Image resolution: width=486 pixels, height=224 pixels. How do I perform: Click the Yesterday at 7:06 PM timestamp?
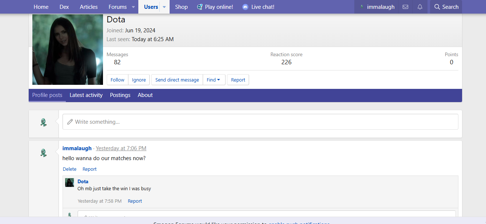click(121, 148)
